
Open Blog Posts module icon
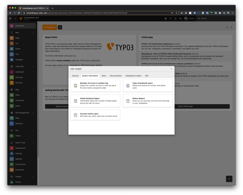(12, 95)
